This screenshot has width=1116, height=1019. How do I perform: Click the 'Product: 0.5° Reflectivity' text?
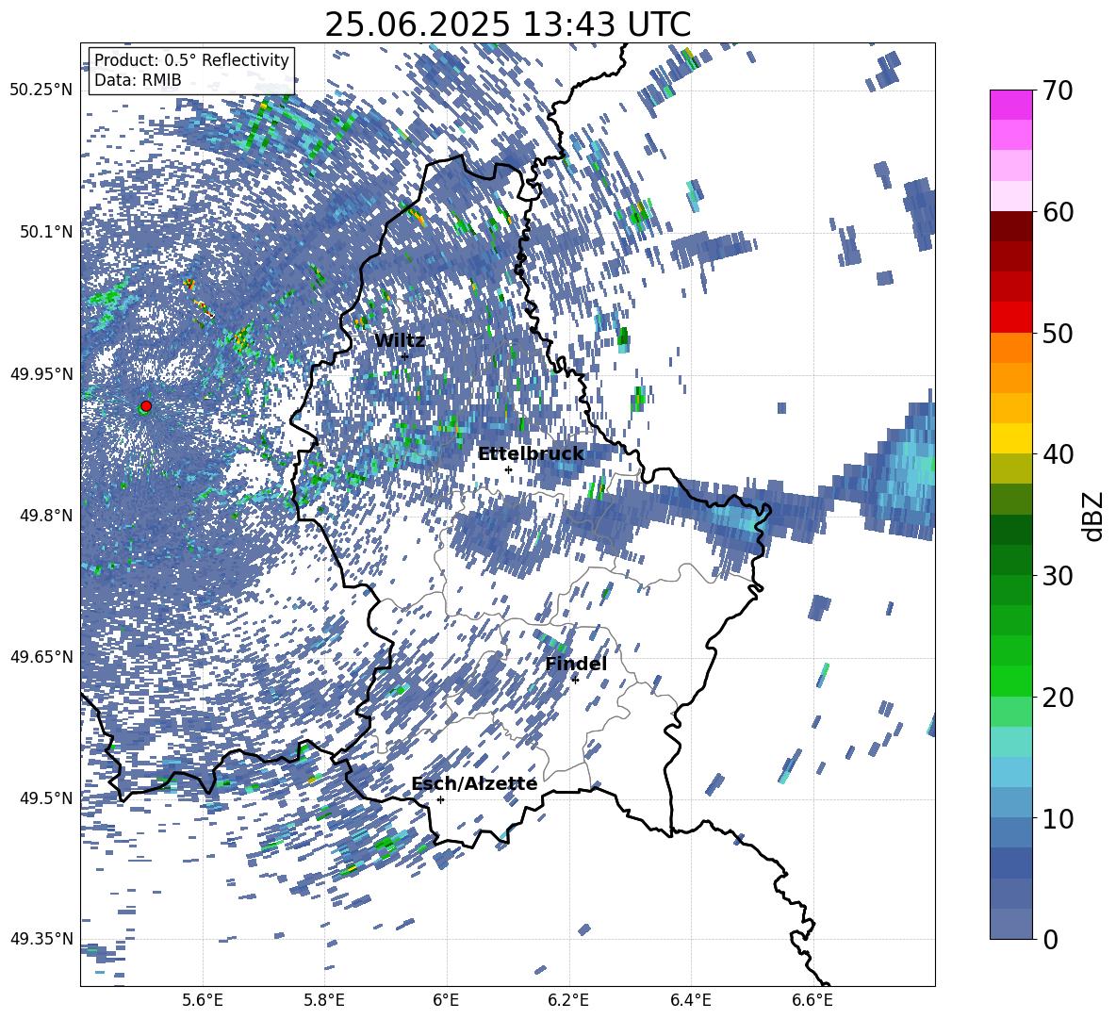(191, 60)
